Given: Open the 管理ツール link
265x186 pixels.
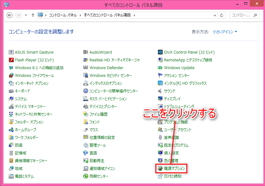Looking at the screenshot, I should 98,145.
